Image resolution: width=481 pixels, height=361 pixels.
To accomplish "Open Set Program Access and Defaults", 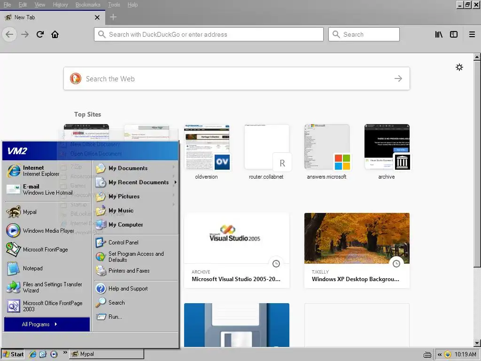I will coord(136,257).
